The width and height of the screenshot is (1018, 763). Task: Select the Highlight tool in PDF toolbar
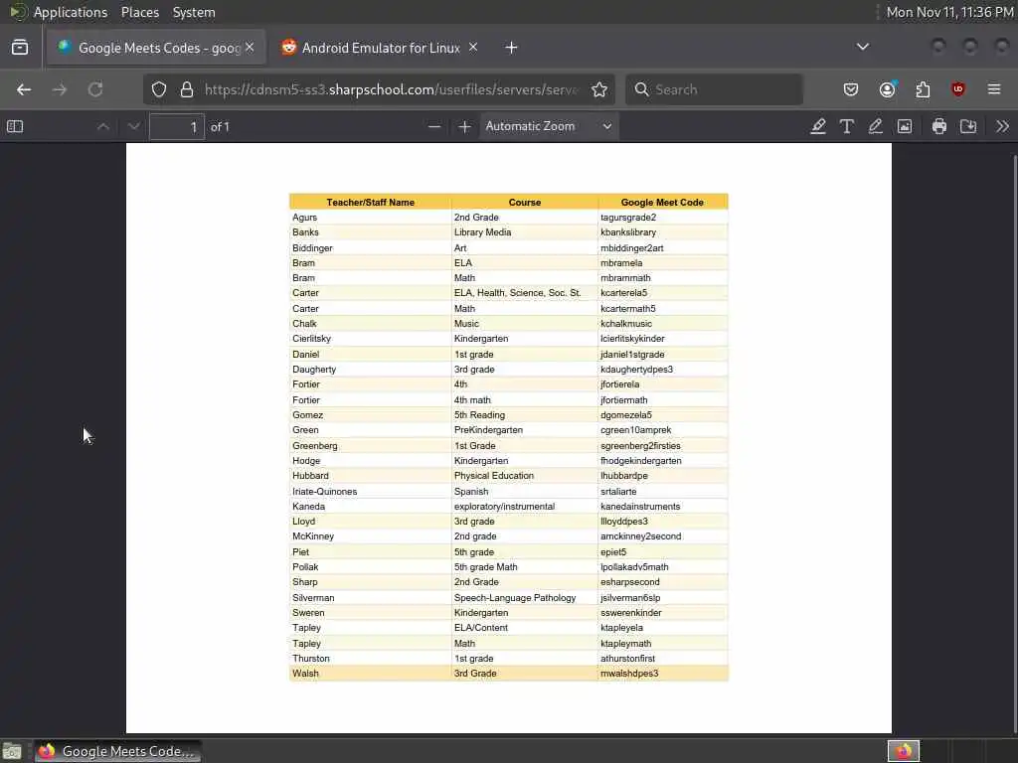pyautogui.click(x=818, y=126)
